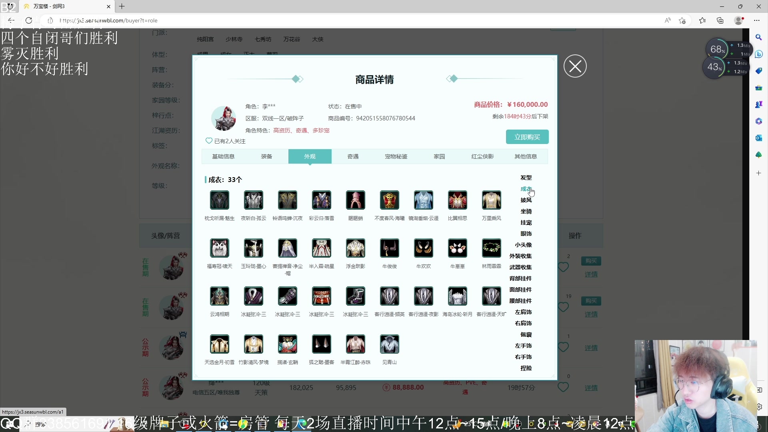Image resolution: width=768 pixels, height=432 pixels.
Task: Click the 云鸿相期 outfit icon
Action: [219, 296]
